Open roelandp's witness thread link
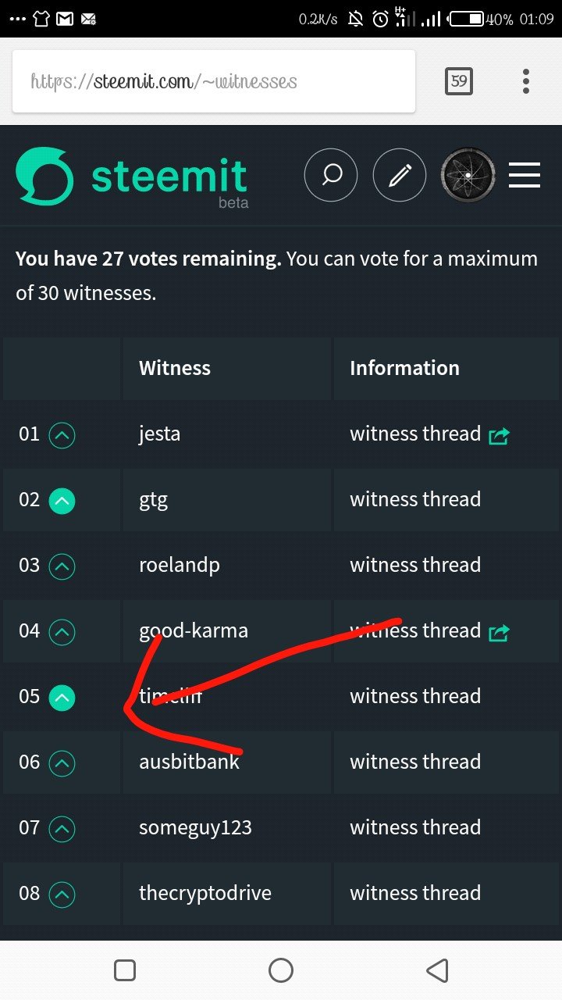 coord(414,565)
